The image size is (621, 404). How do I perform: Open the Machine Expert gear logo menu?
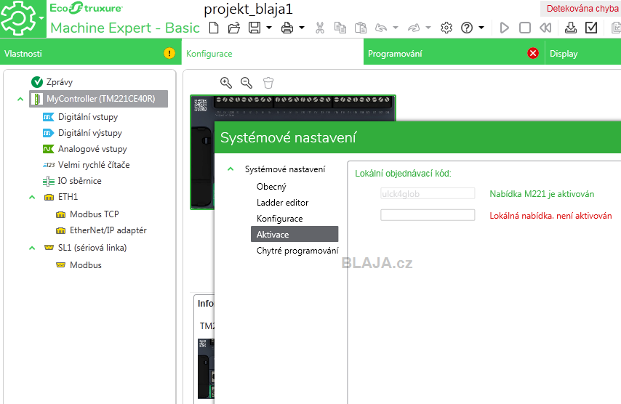click(23, 19)
